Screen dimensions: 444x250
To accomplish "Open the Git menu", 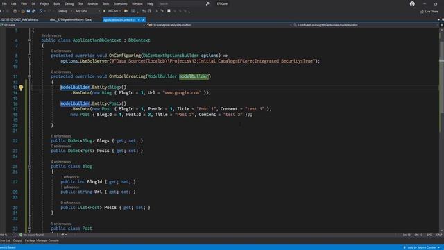I will coord(34,4).
